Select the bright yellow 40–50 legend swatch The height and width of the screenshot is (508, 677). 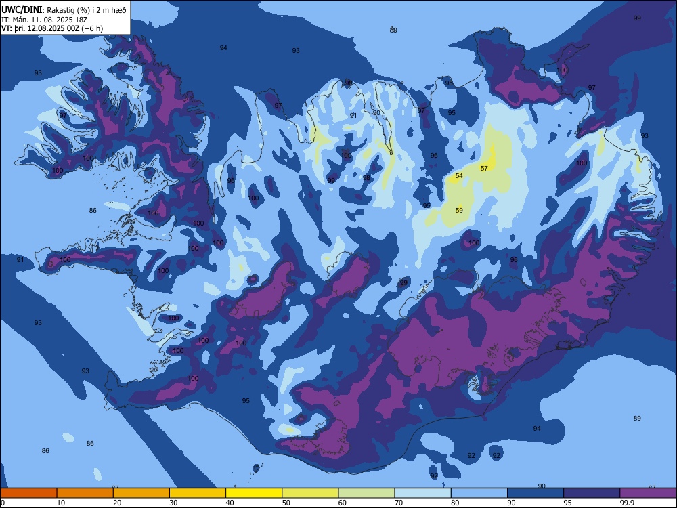tap(254, 493)
